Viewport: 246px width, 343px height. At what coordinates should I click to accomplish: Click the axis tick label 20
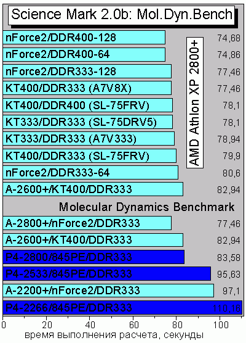coord(47,325)
